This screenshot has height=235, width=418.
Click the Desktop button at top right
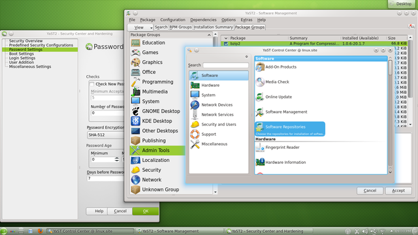(x=401, y=4)
